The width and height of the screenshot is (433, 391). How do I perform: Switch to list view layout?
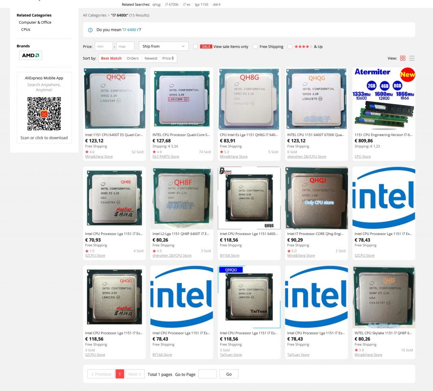pyautogui.click(x=412, y=58)
